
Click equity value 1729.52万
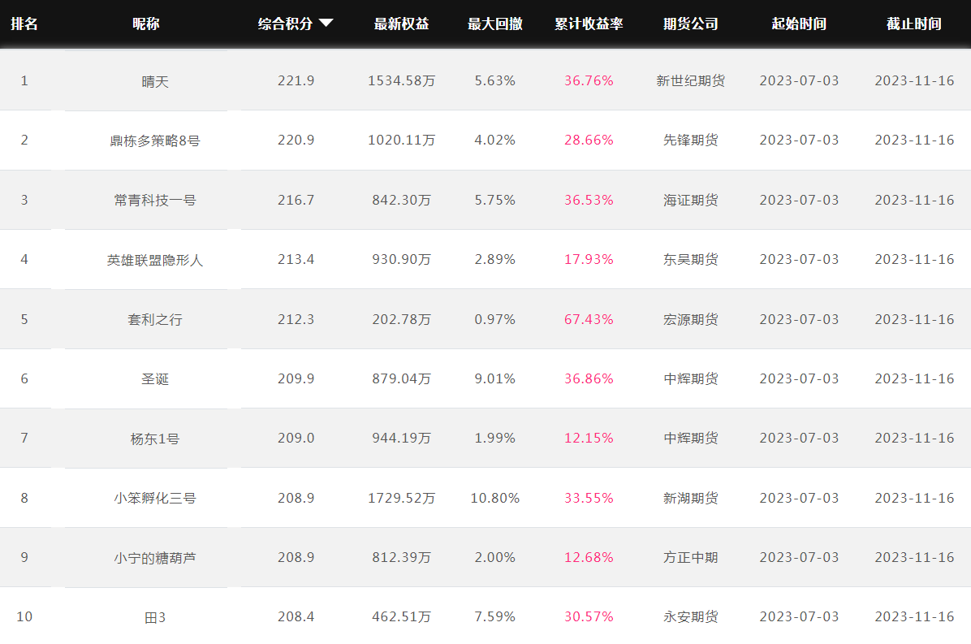tap(401, 498)
